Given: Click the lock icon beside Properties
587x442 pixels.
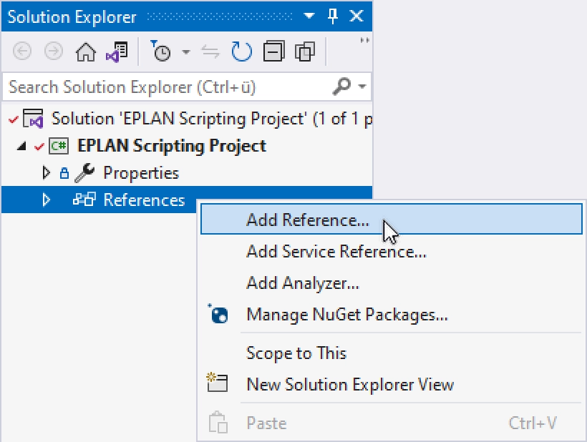Looking at the screenshot, I should pyautogui.click(x=64, y=173).
